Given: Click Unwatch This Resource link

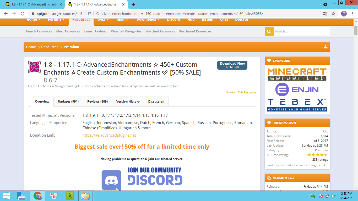Looking at the screenshot, I should pyautogui.click(x=241, y=92).
